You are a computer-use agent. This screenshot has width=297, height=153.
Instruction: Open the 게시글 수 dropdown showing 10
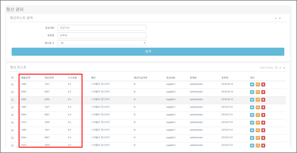pos(102,43)
